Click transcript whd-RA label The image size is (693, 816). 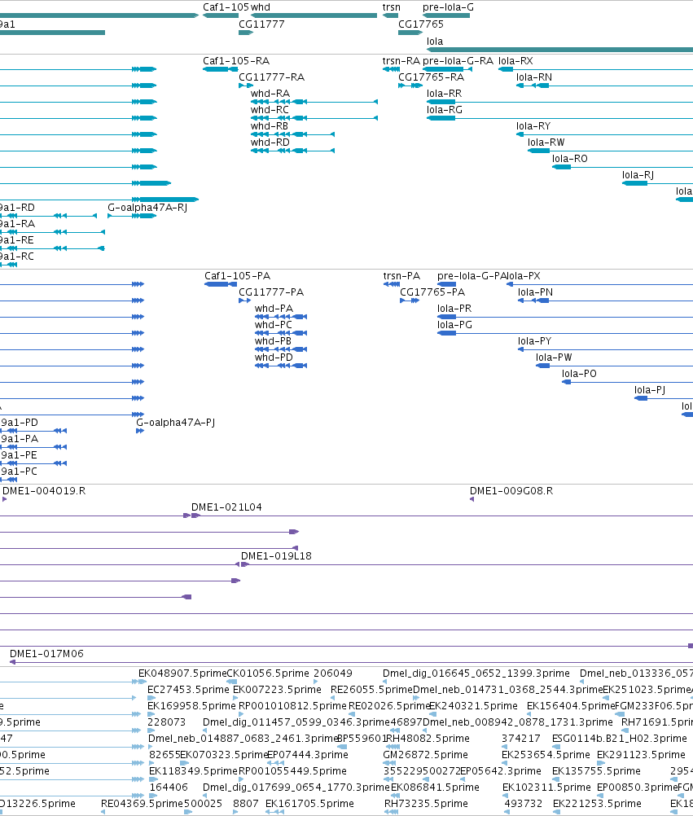point(270,94)
